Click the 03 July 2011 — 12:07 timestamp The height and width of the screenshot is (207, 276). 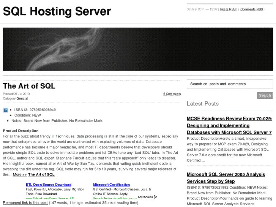click(202, 9)
